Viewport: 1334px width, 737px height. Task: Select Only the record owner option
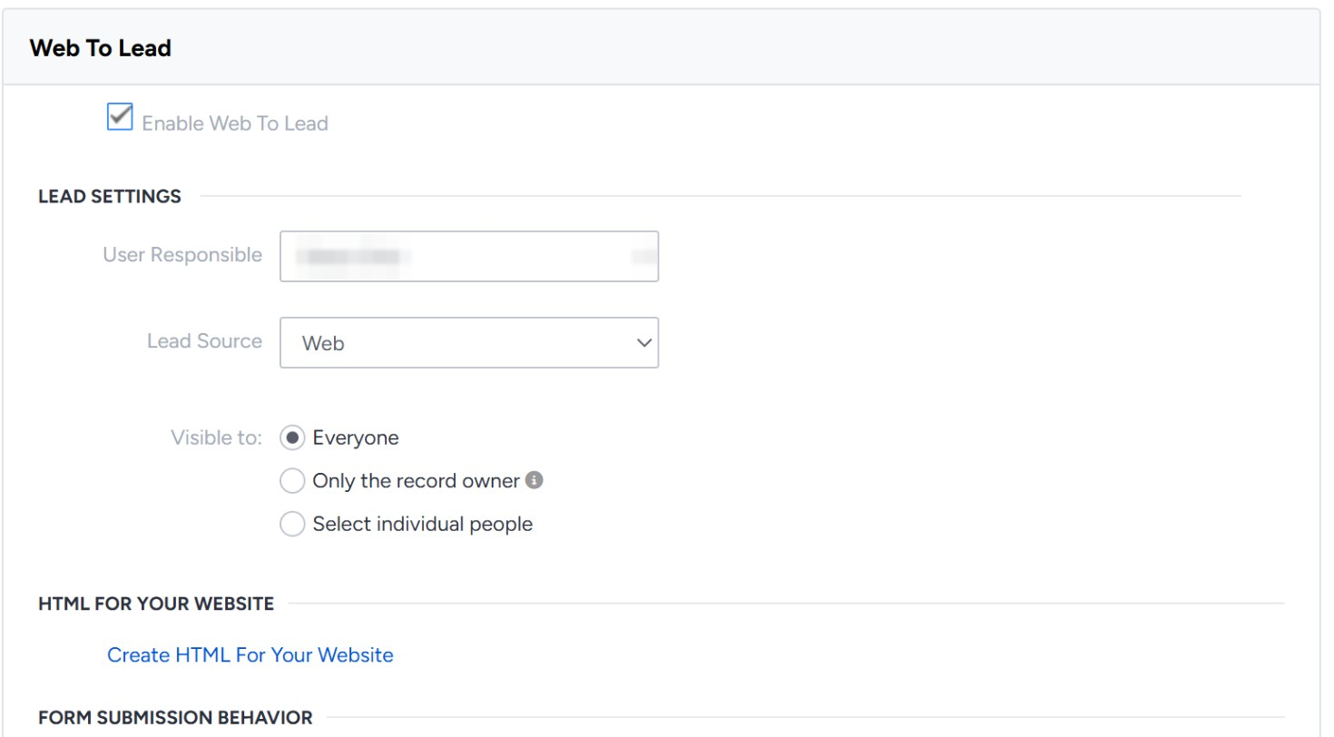pos(292,481)
